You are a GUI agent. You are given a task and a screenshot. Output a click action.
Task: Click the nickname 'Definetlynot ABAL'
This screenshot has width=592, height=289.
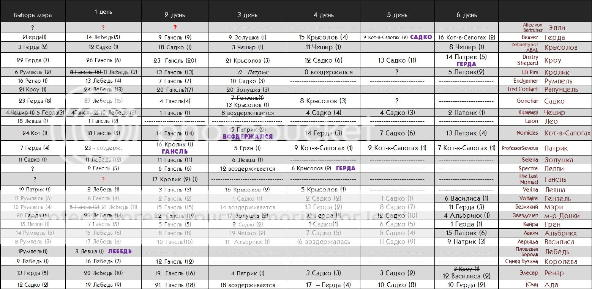click(x=525, y=47)
